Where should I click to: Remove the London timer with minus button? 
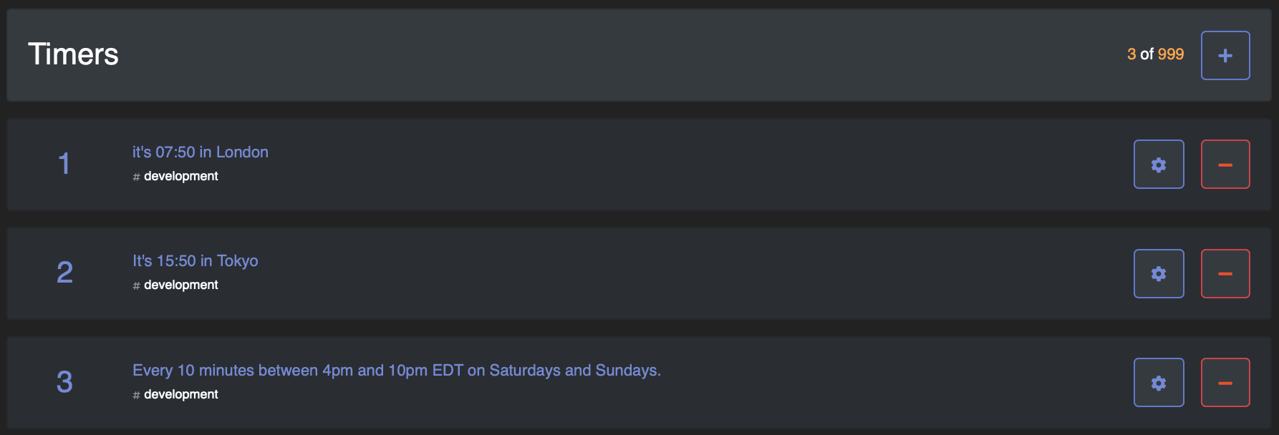coord(1225,165)
